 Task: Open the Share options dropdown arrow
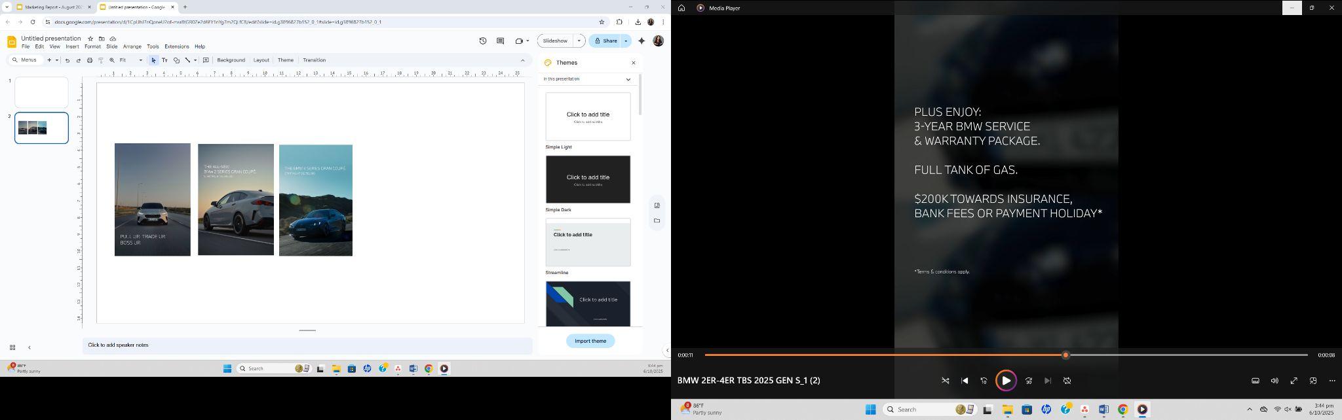pyautogui.click(x=626, y=41)
